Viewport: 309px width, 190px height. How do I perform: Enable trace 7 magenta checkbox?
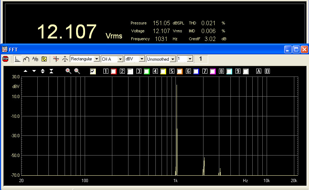[x=212, y=71]
